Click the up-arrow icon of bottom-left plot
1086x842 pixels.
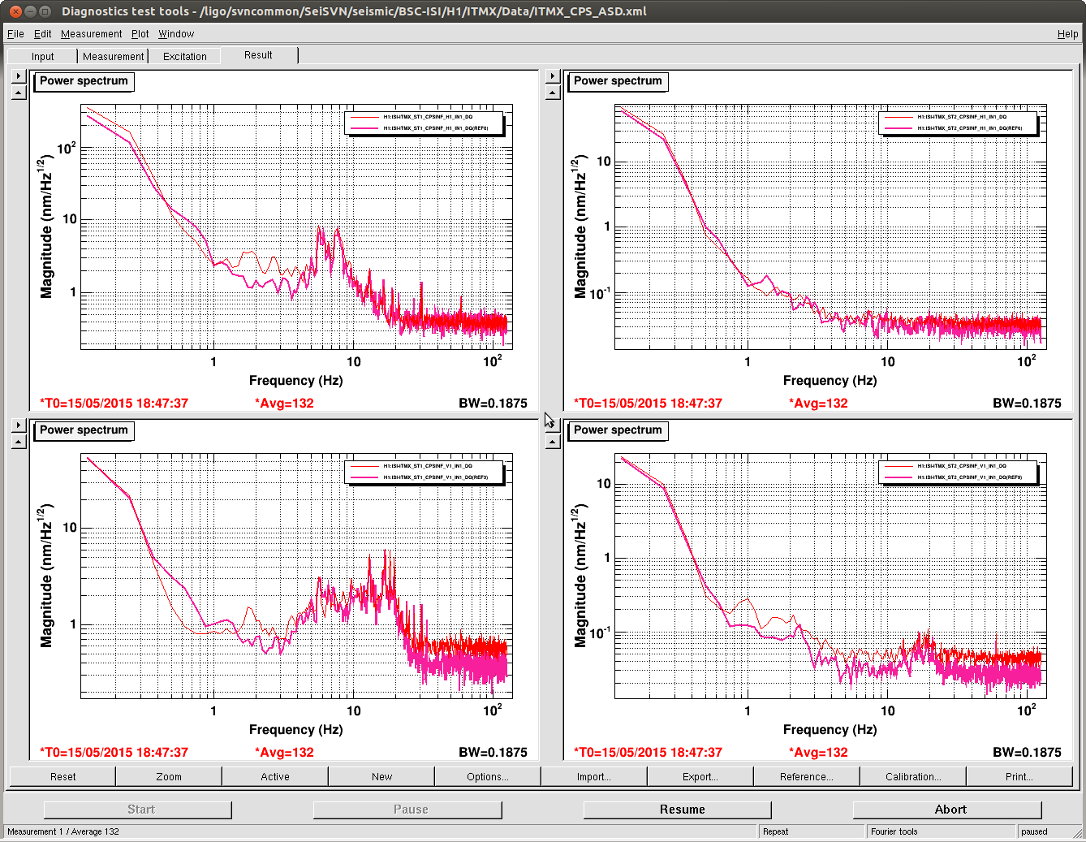[x=19, y=442]
